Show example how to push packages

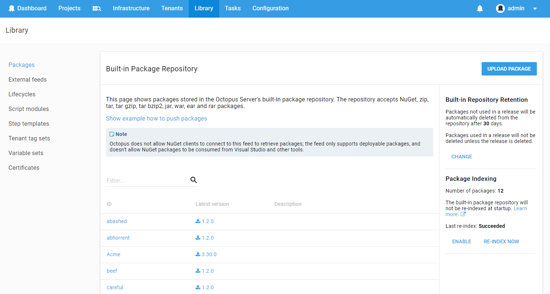point(156,118)
